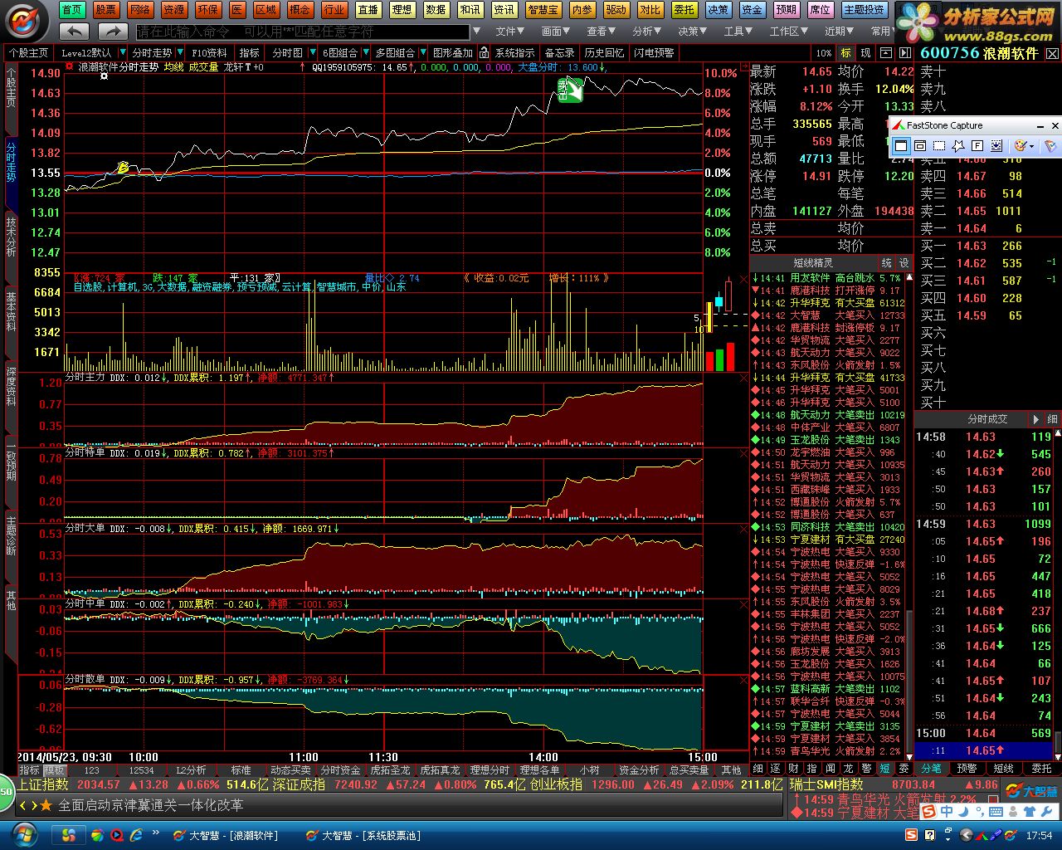
Task: Open taskbar item 大智慧 - [系统股票池]
Action: [363, 836]
